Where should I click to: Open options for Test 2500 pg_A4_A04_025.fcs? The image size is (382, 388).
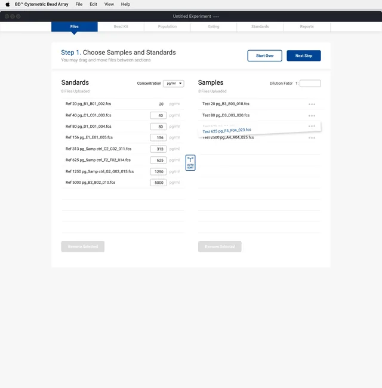(312, 138)
